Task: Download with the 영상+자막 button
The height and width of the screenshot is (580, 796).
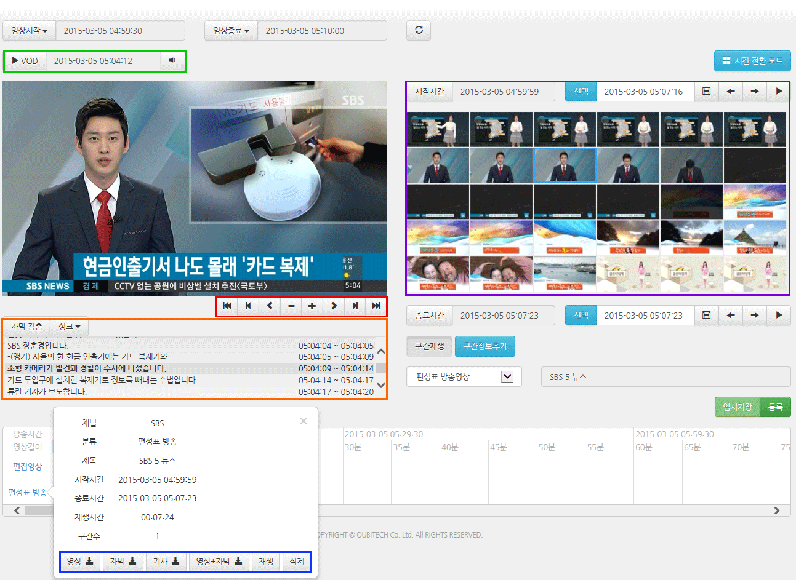Action: [219, 561]
